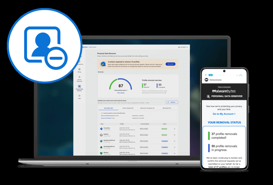Switch to the Removed (37) tab
Viewport: 273px width, 185px height.
(167, 108)
